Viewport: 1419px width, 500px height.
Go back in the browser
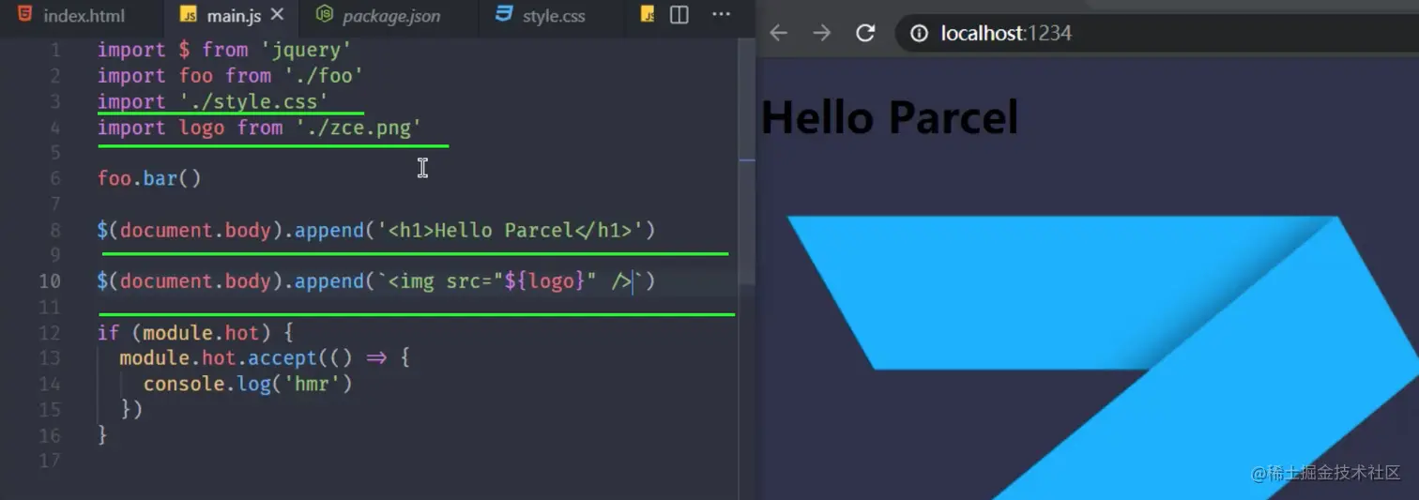click(x=778, y=33)
